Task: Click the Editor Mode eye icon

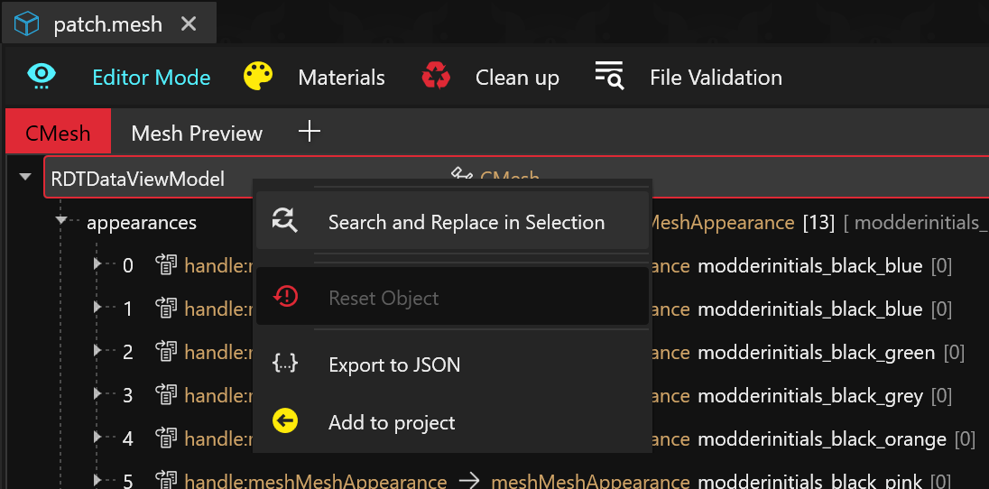Action: coord(42,77)
